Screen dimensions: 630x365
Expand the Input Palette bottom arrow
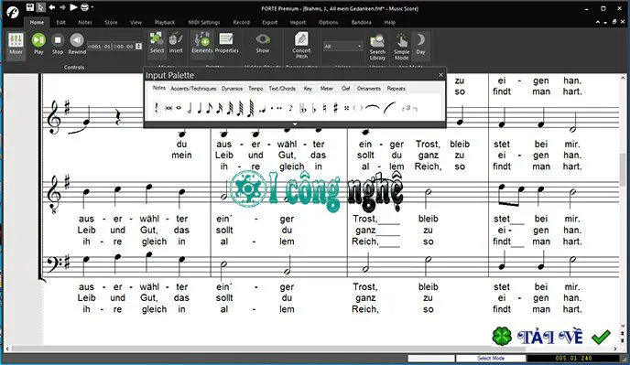coord(295,124)
